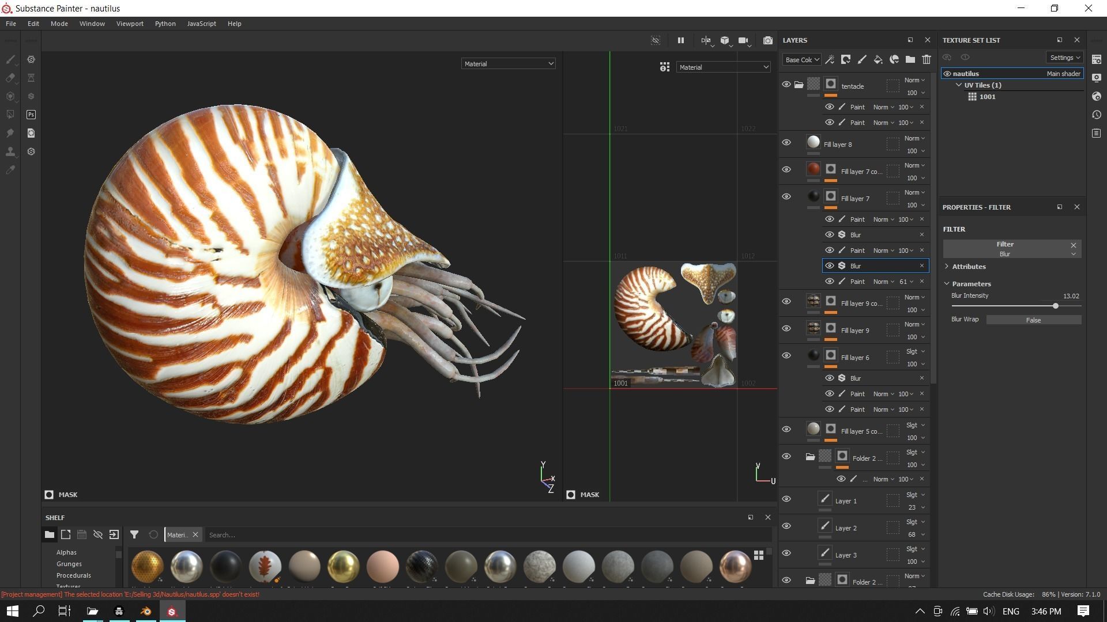Click the hide-UI crossed eye icon
Image resolution: width=1107 pixels, height=622 pixels.
click(656, 40)
